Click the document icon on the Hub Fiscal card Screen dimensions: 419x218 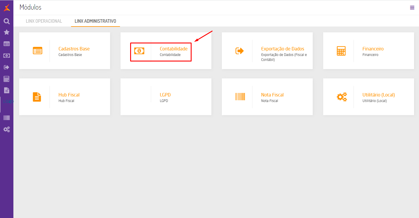point(37,97)
